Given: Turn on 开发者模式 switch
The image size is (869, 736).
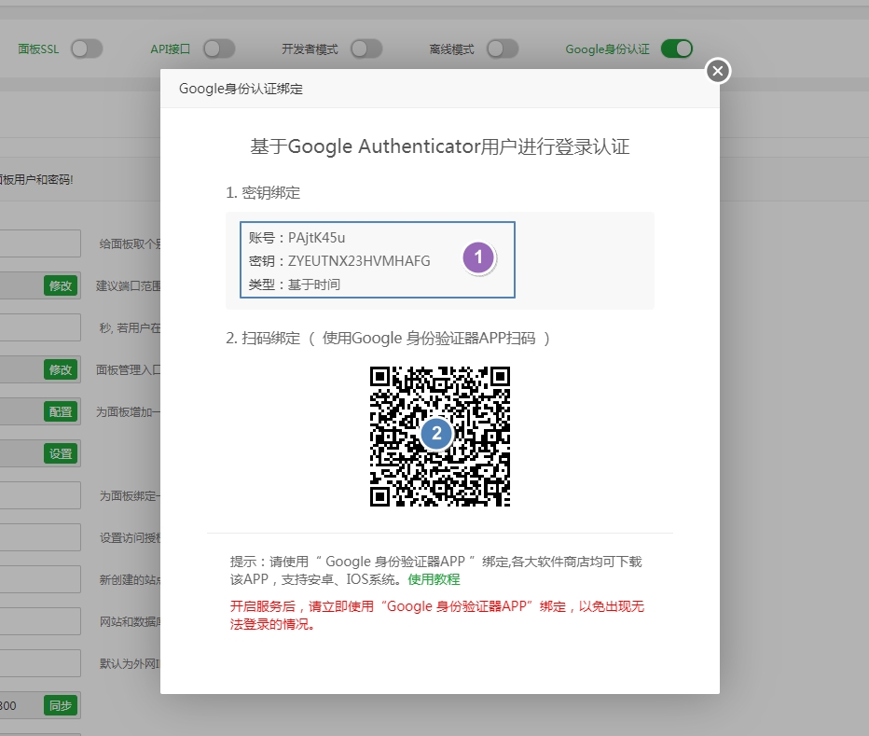Looking at the screenshot, I should coord(366,49).
